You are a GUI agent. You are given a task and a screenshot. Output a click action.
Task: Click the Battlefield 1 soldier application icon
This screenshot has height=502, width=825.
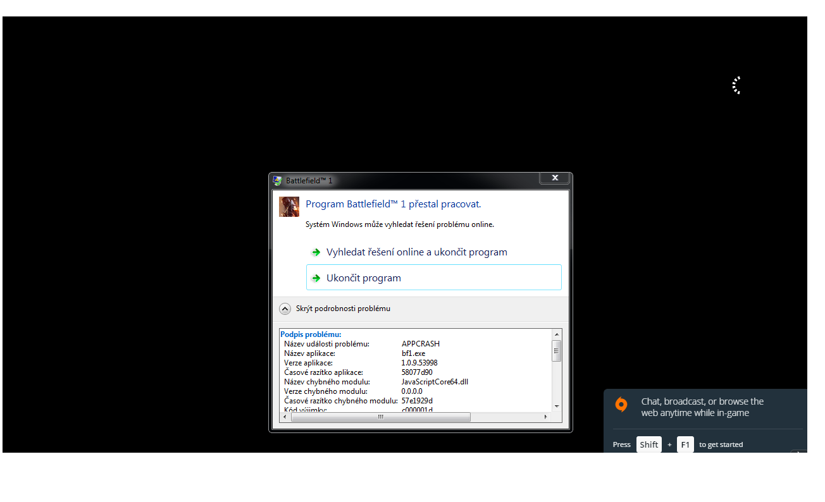(289, 207)
